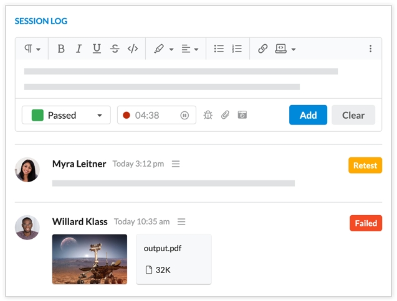Click the 32K file size label

(163, 270)
